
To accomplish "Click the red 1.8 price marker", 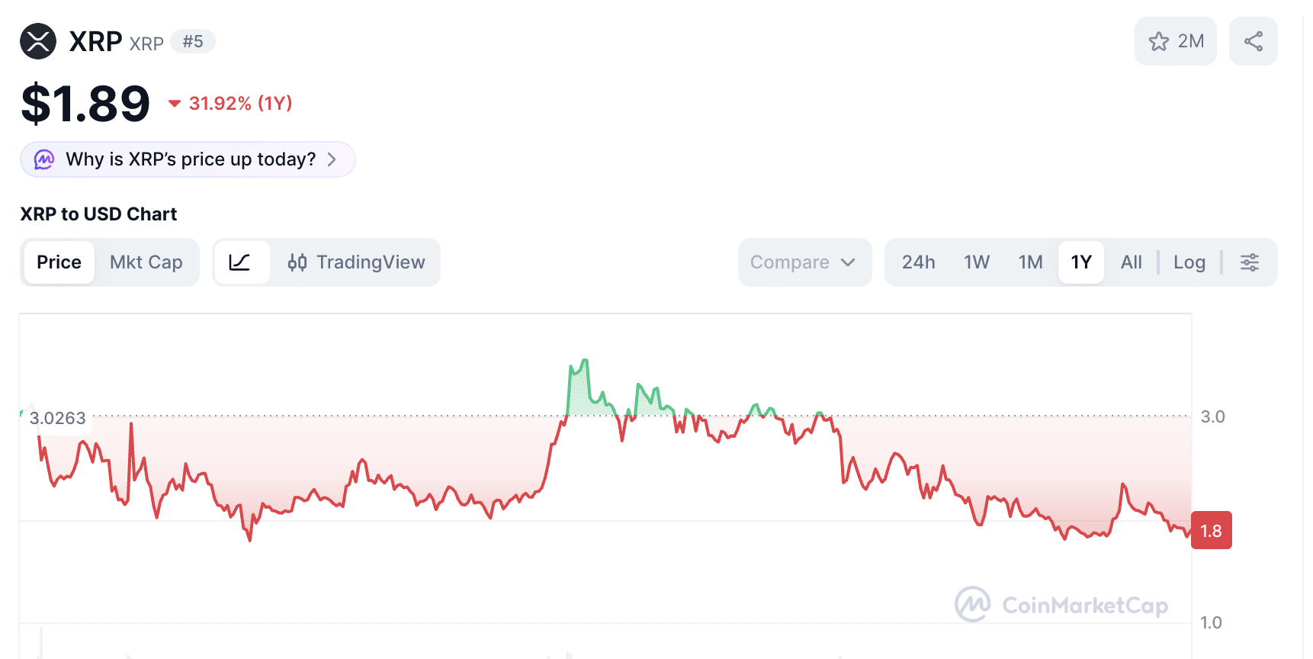I will (1211, 530).
